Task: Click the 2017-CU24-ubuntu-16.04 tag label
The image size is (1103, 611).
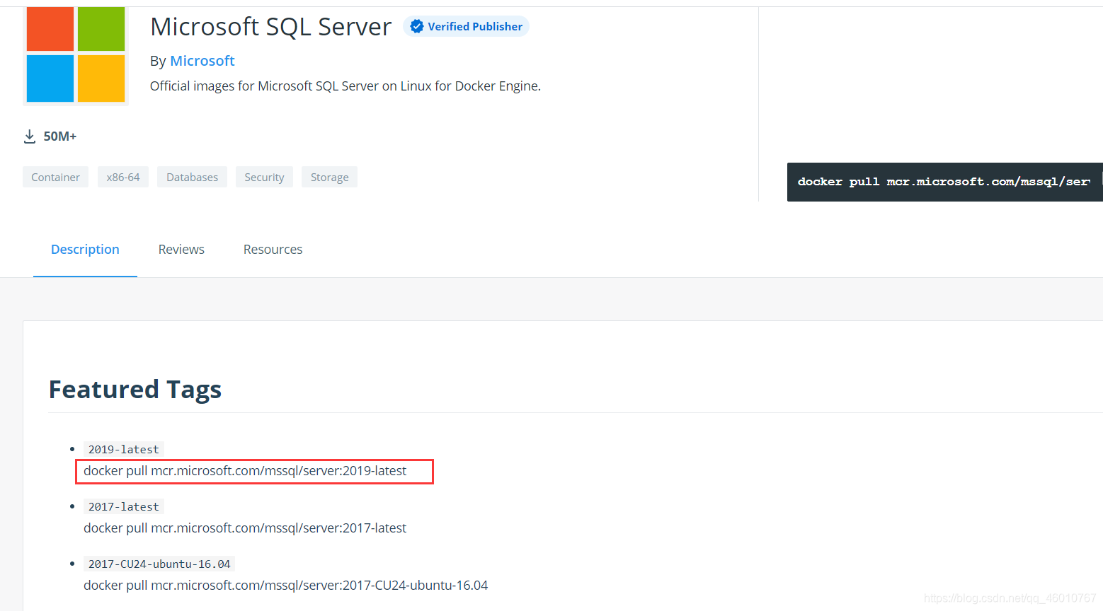Action: pos(159,564)
